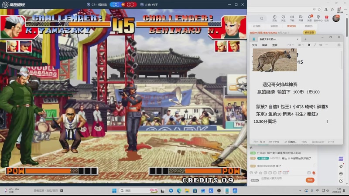Open File Explorer from the taskbar

[187, 191]
